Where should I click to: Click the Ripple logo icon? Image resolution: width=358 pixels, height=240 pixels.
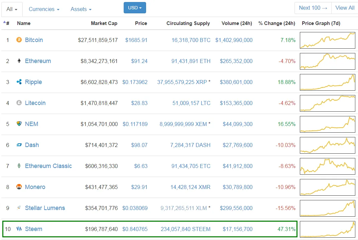(19, 82)
